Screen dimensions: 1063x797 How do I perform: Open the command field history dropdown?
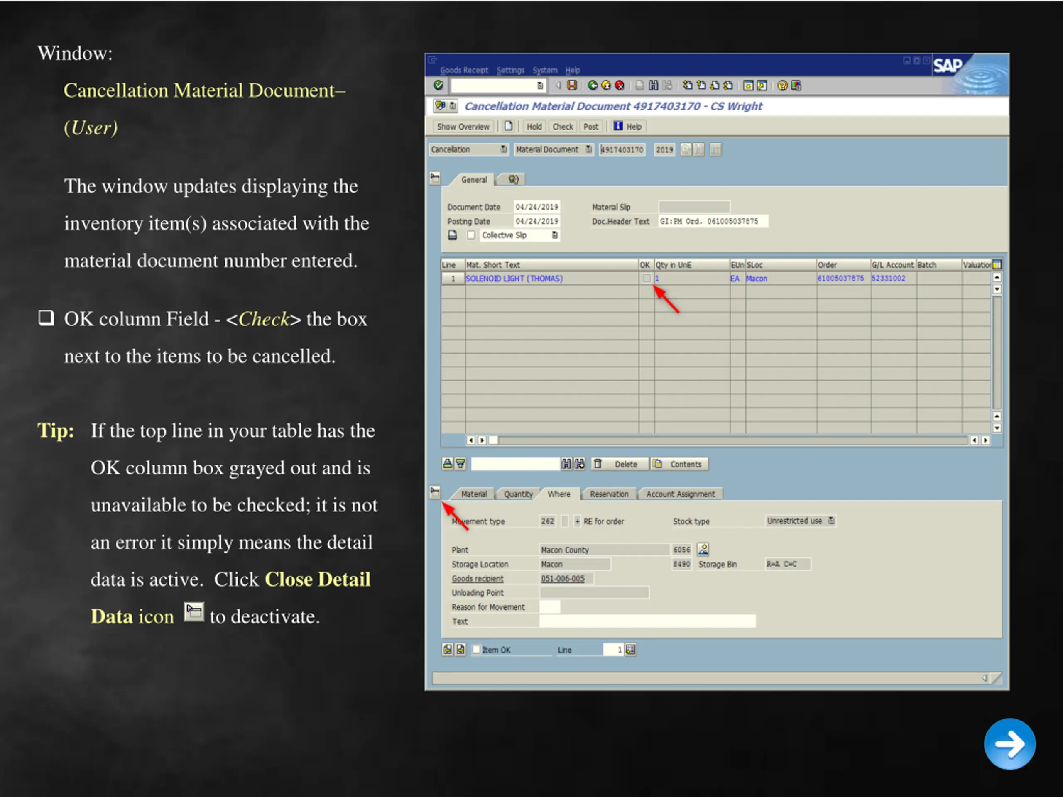click(x=540, y=86)
